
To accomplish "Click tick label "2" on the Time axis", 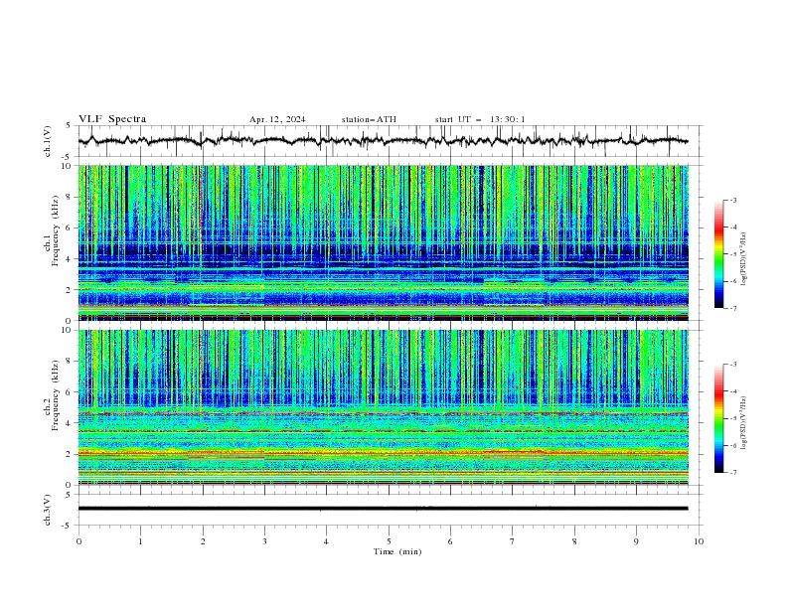I will 203,541.
